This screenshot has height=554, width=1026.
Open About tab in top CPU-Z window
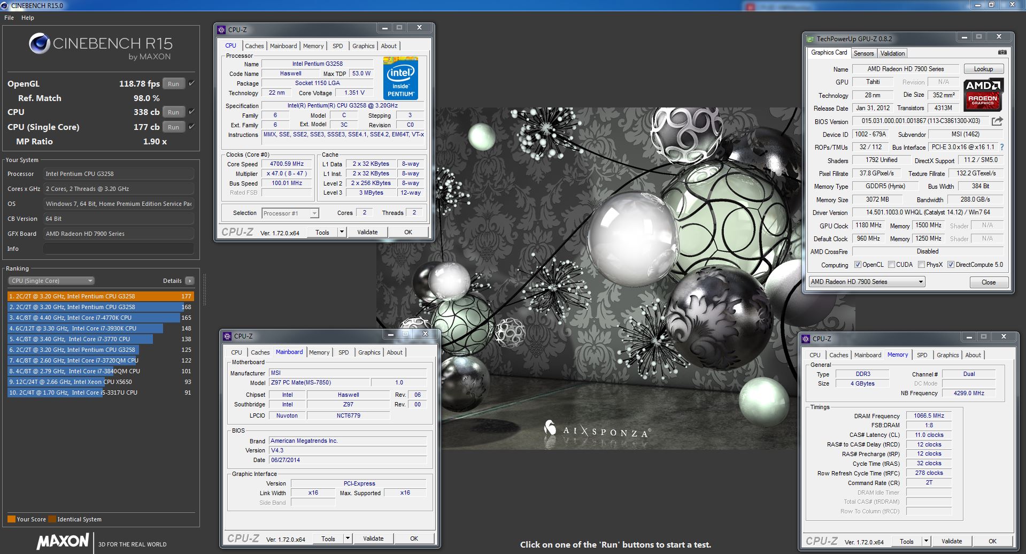[x=389, y=46]
